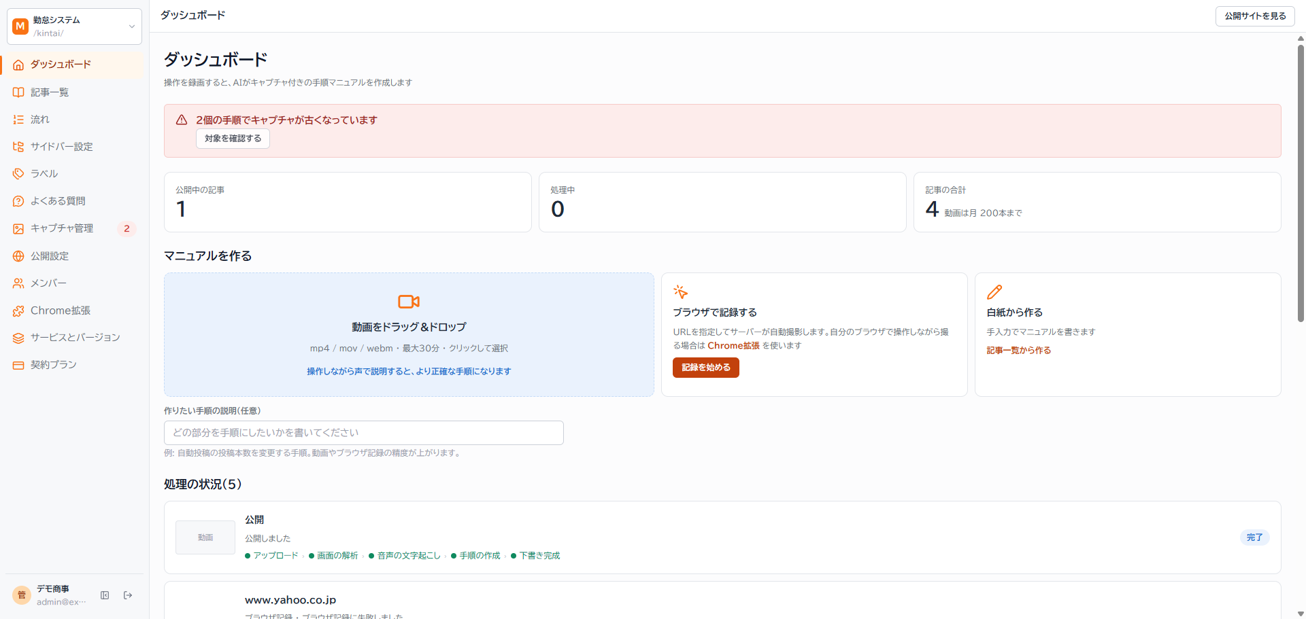Click the 完了 status badge
The height and width of the screenshot is (619, 1306).
click(x=1255, y=537)
